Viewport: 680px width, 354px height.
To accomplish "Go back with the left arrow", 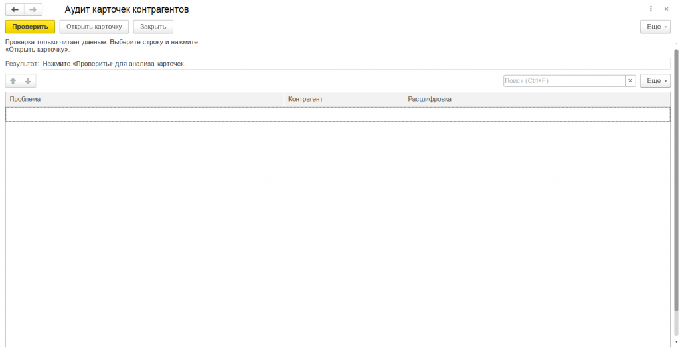I will 15,9.
